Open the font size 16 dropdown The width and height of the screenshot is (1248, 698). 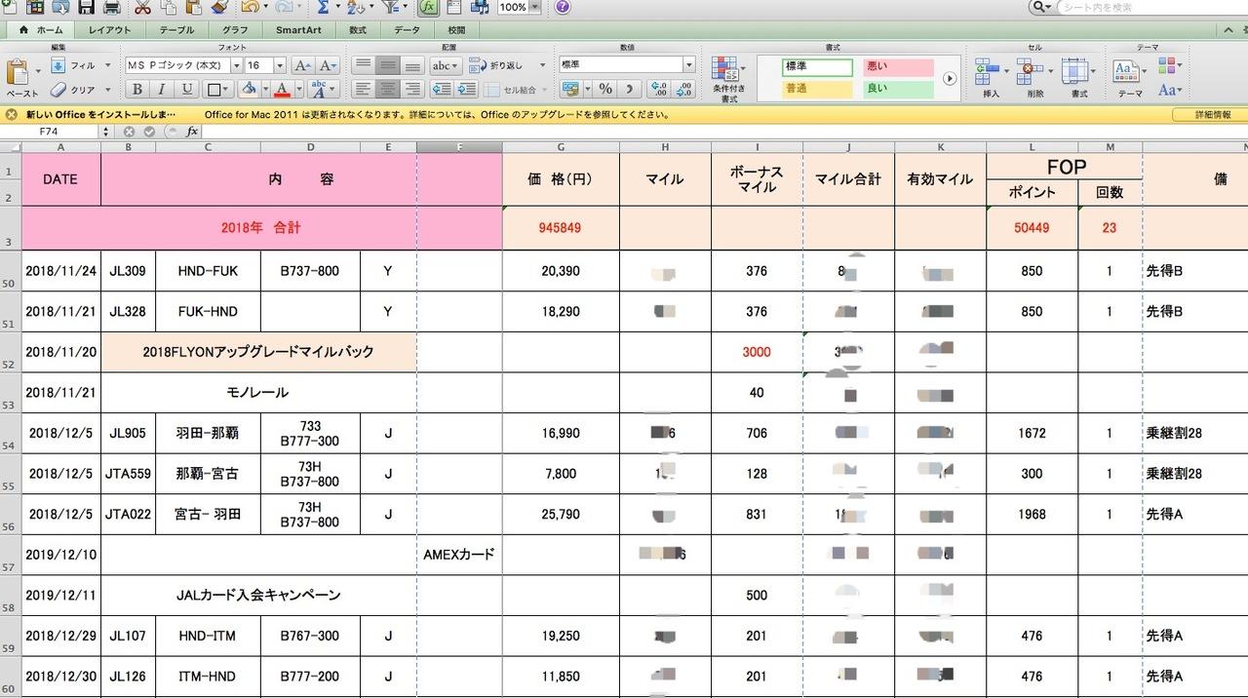coord(280,65)
